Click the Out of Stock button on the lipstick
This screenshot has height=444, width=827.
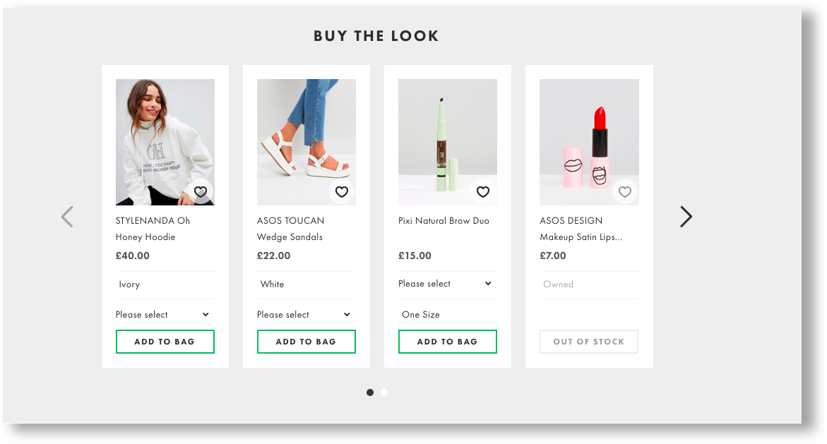[x=588, y=341]
